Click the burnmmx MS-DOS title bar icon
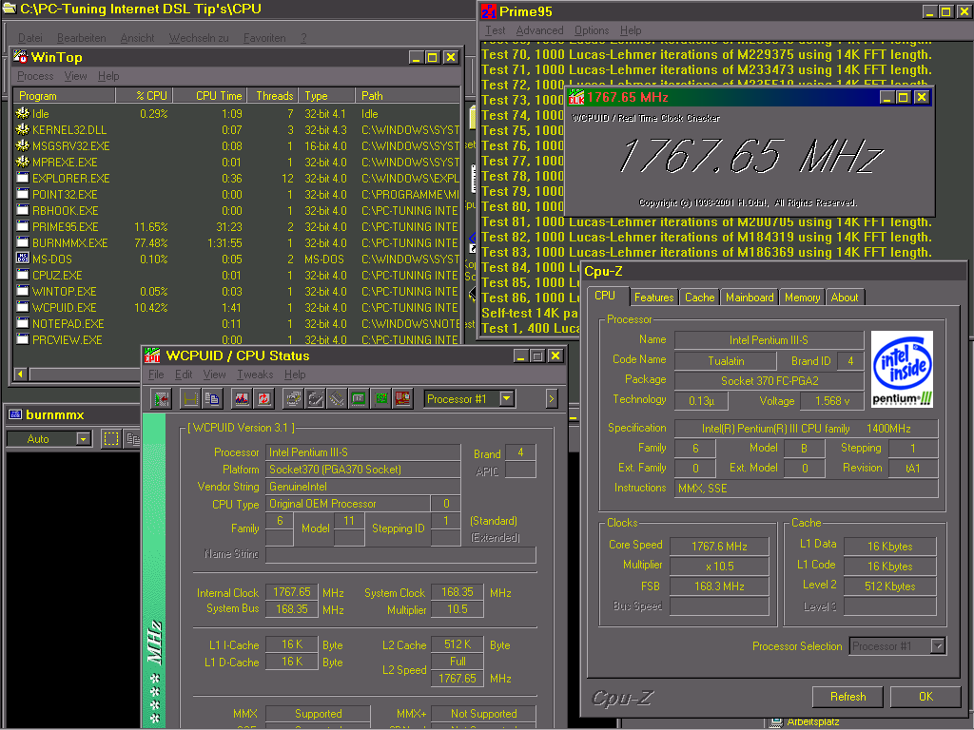 (x=15, y=414)
